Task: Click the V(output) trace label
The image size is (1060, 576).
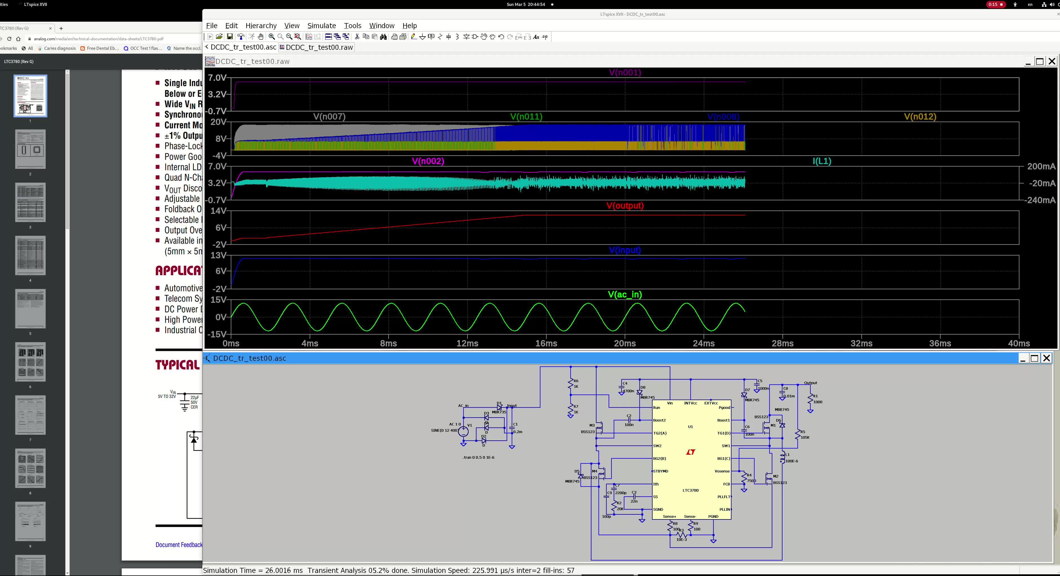Action: [625, 205]
